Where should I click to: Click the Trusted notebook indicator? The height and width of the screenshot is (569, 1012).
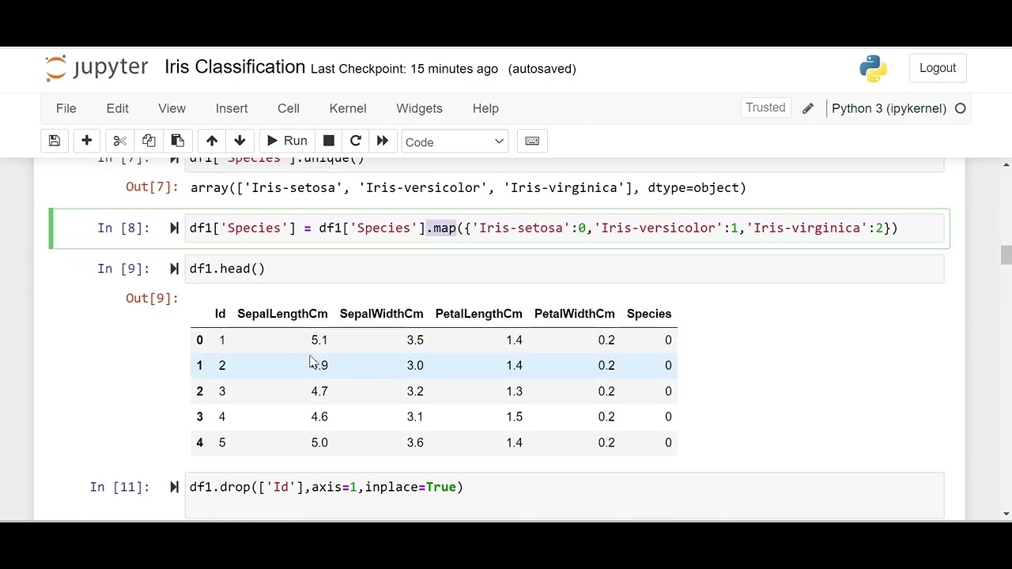(765, 108)
